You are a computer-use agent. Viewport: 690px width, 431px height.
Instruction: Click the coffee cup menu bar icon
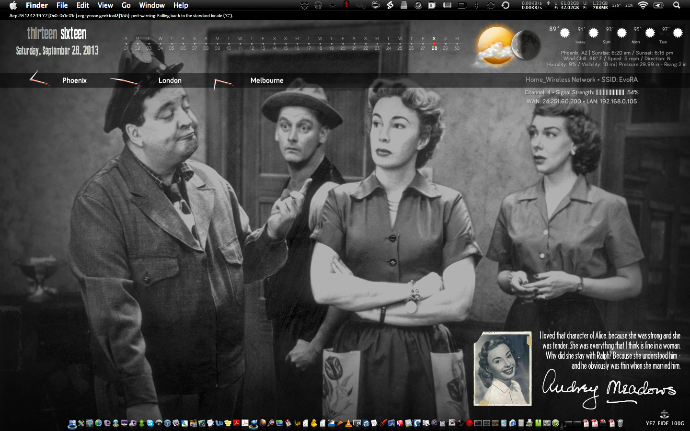(376, 5)
